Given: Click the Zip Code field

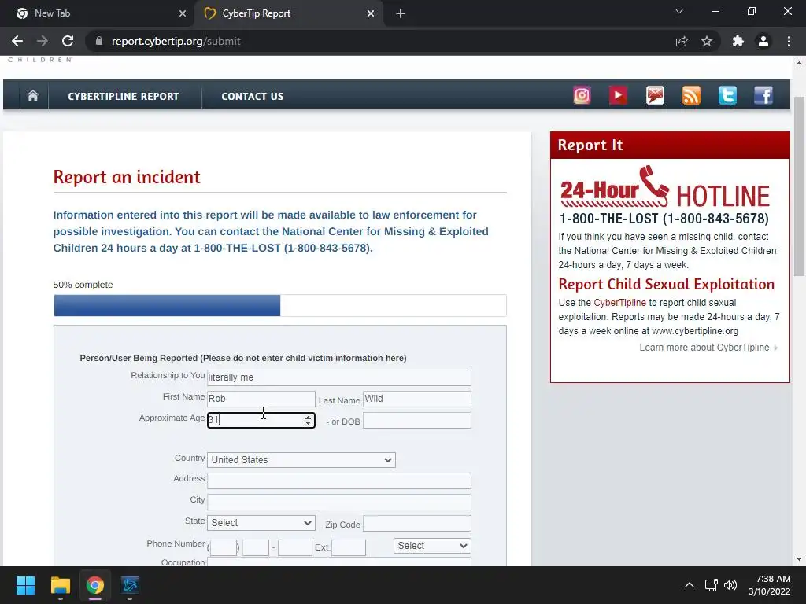Looking at the screenshot, I should point(417,523).
